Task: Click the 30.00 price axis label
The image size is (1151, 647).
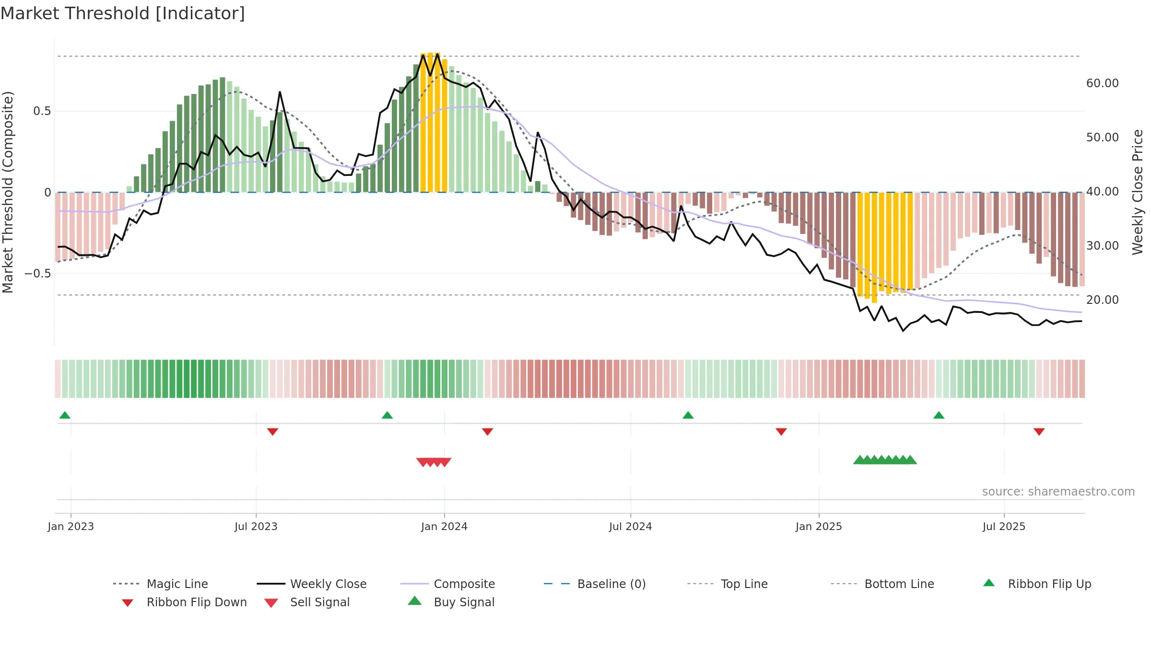Action: click(1102, 246)
